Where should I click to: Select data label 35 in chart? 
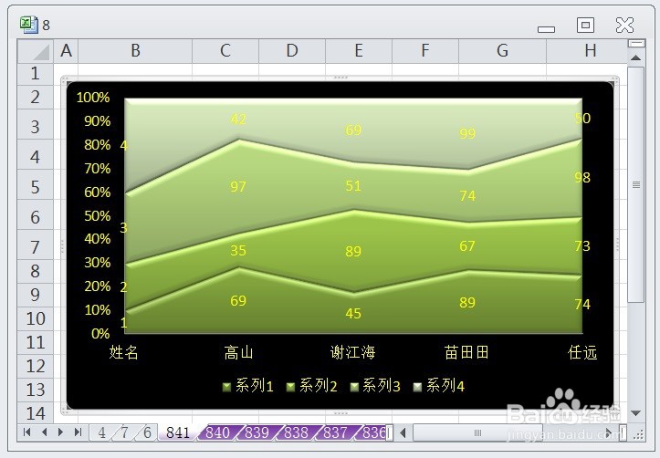click(x=238, y=251)
